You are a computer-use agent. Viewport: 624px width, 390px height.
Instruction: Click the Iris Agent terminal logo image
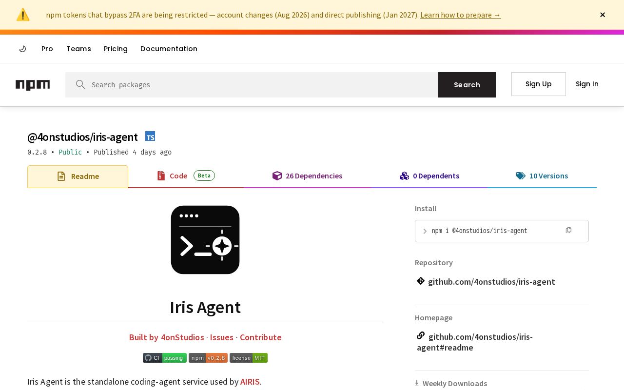coord(205,240)
